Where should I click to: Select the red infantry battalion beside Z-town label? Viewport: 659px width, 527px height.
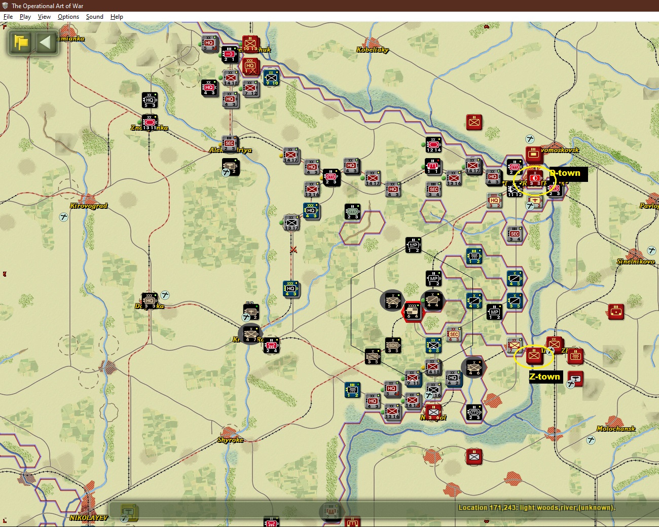coord(534,356)
